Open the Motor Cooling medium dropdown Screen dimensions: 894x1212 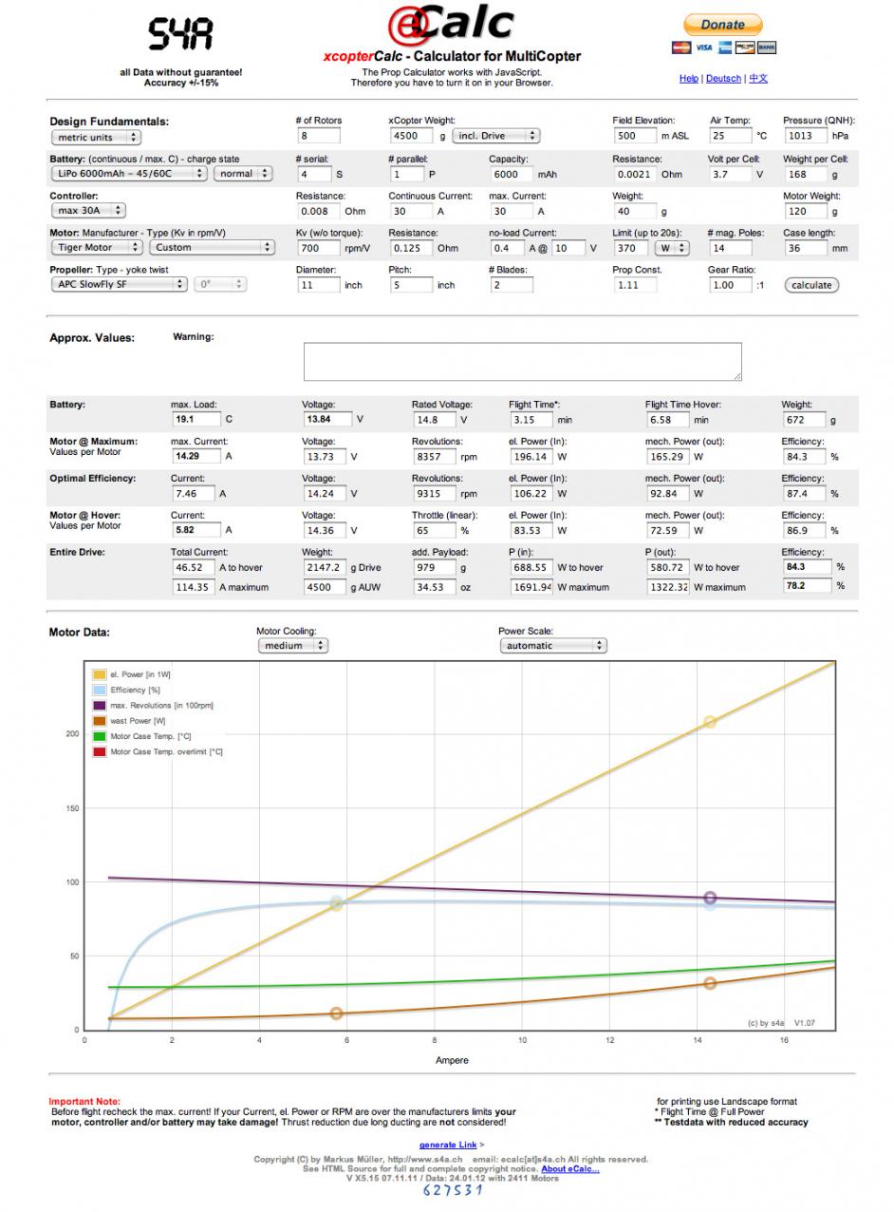click(x=292, y=646)
